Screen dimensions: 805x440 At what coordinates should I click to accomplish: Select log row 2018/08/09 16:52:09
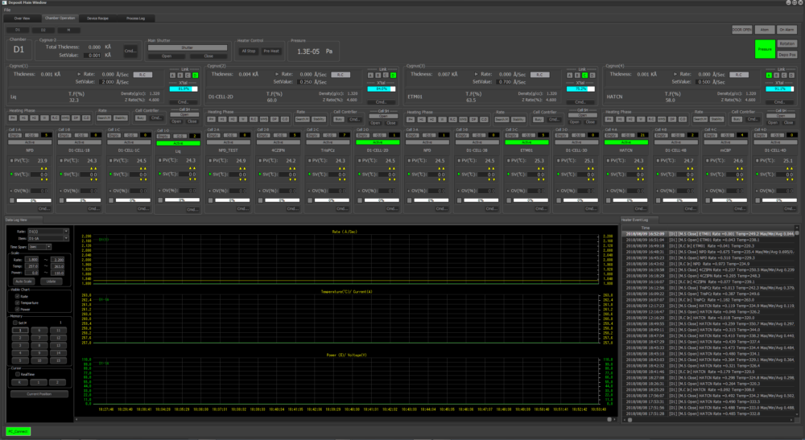708,234
